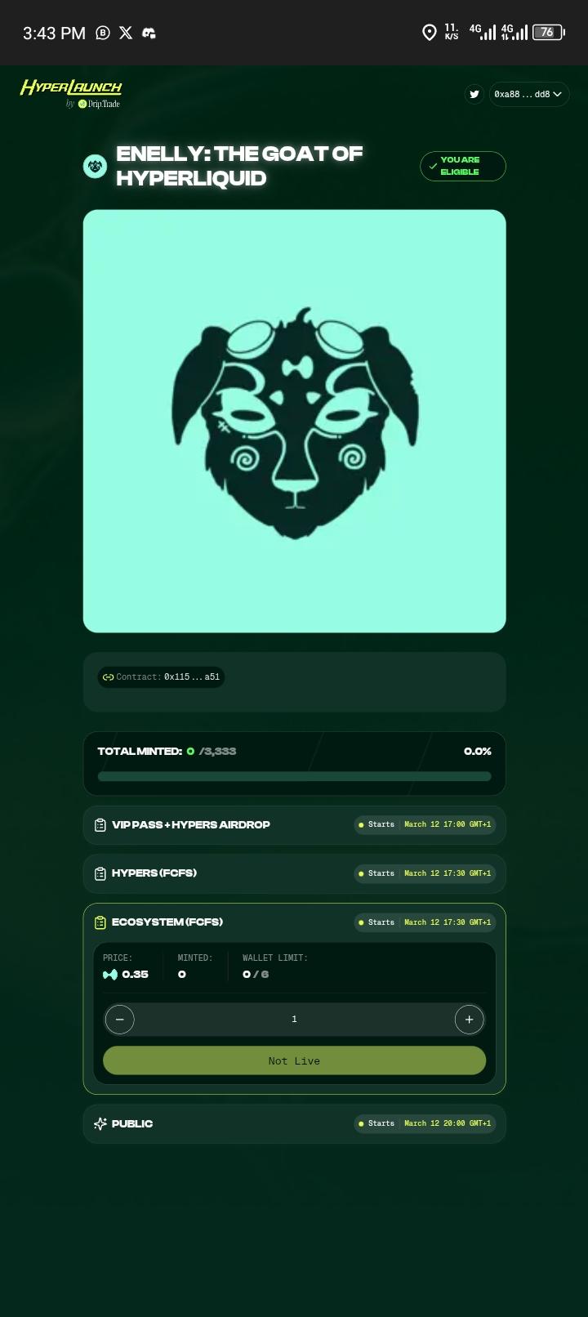This screenshot has width=588, height=1317.
Task: Expand the Public phase row
Action: (x=294, y=1123)
